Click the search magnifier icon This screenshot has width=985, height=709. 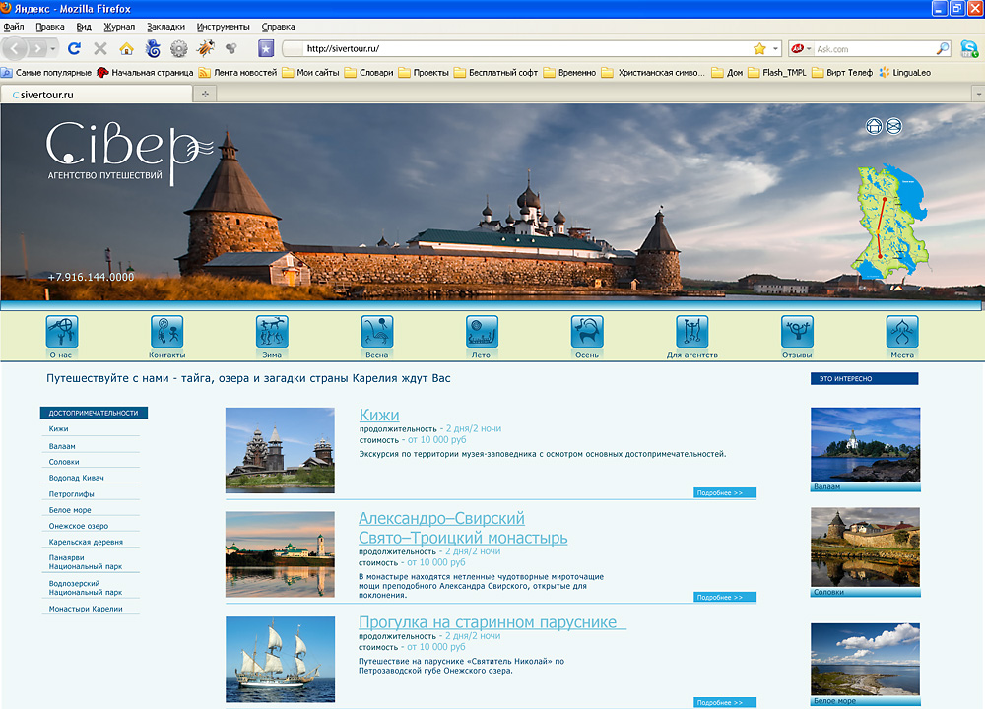[x=943, y=48]
